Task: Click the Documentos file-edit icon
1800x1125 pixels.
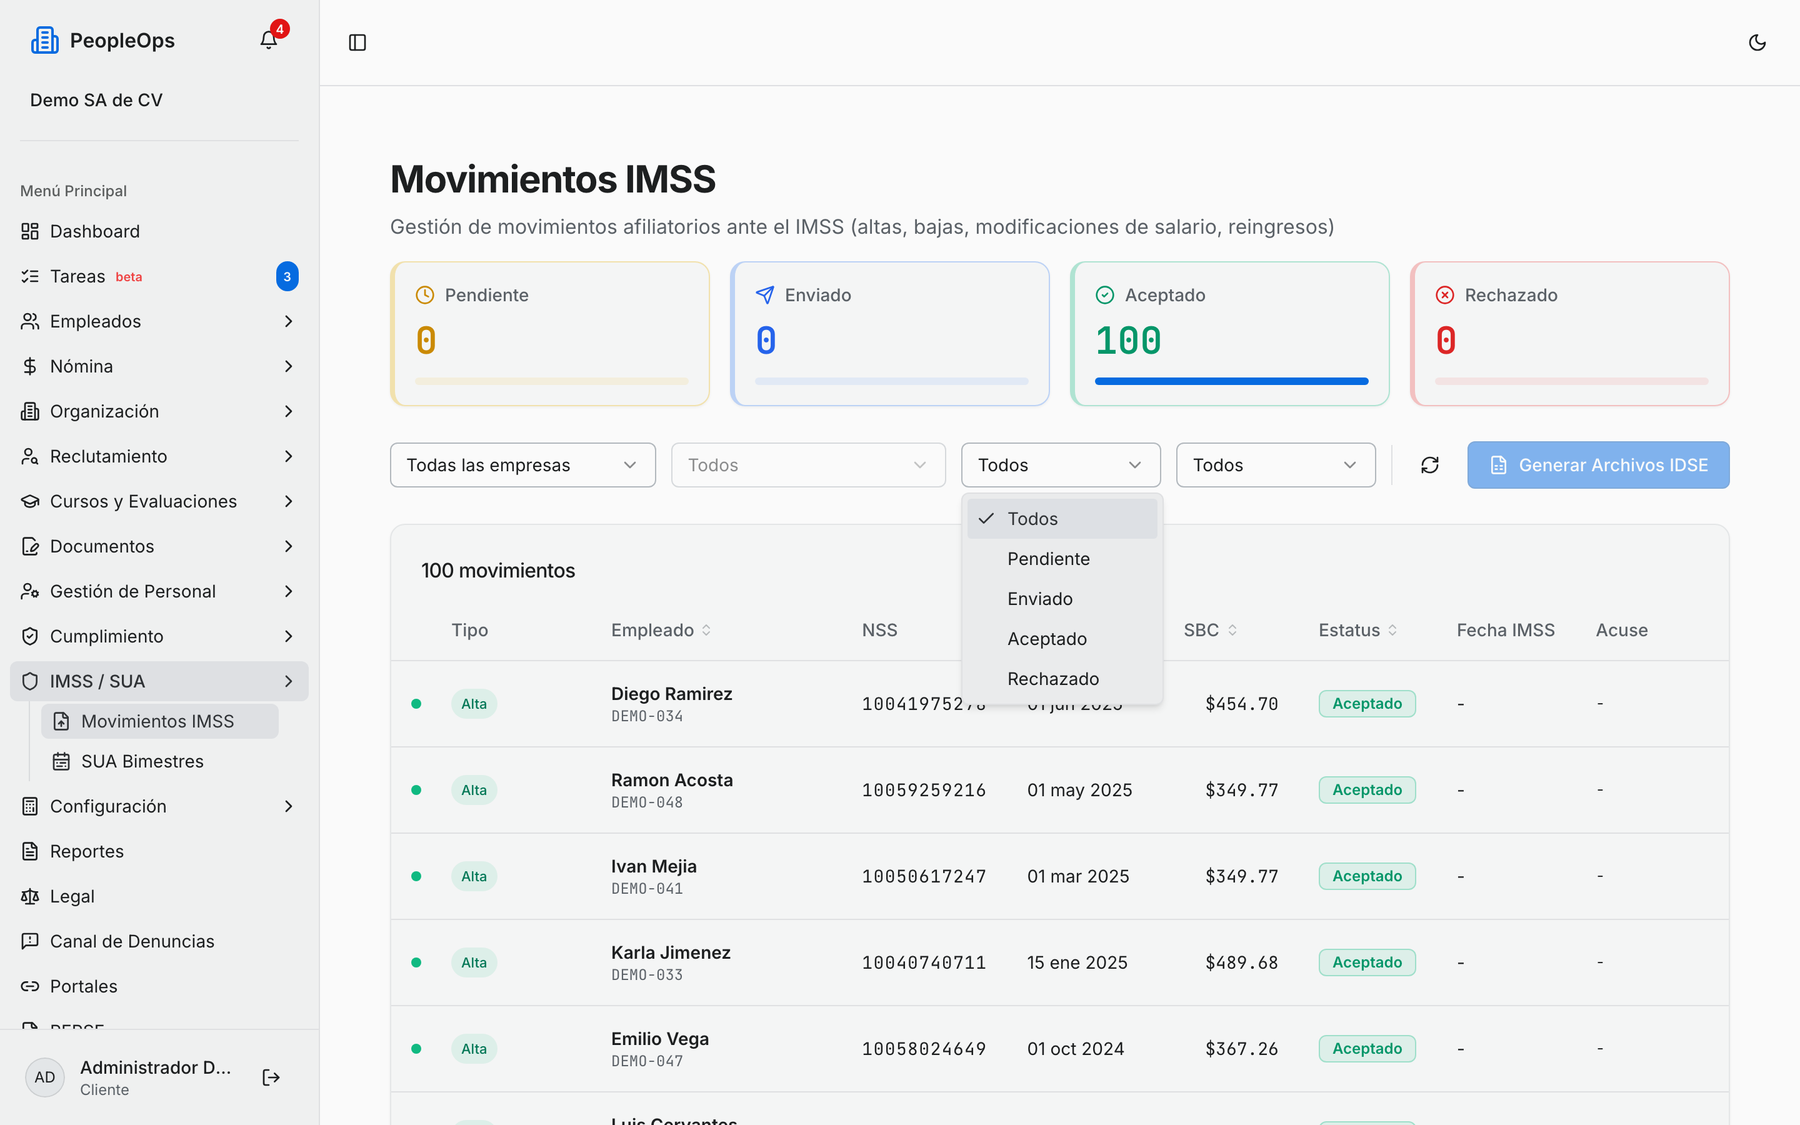Action: (30, 546)
